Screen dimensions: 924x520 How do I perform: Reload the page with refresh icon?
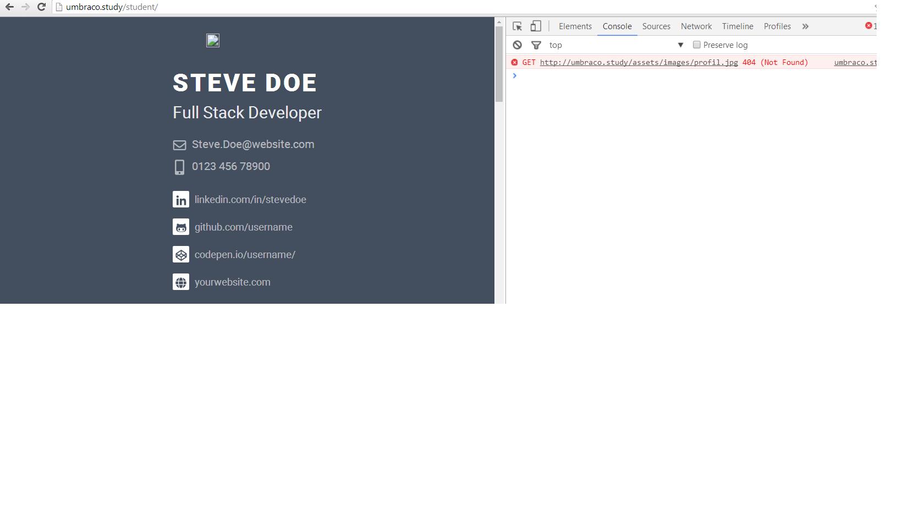click(x=41, y=7)
